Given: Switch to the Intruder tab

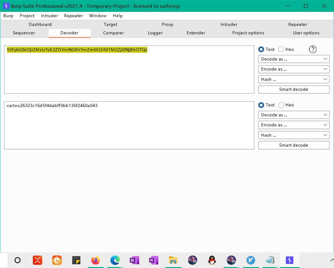Looking at the screenshot, I should pos(229,24).
